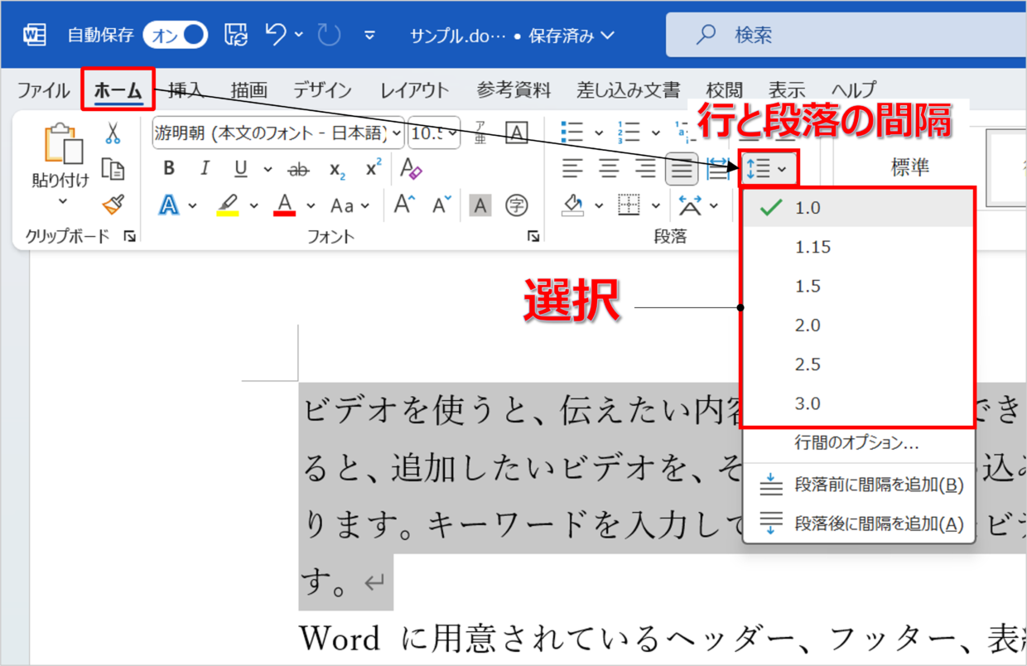Align paragraph text to the right

(645, 170)
